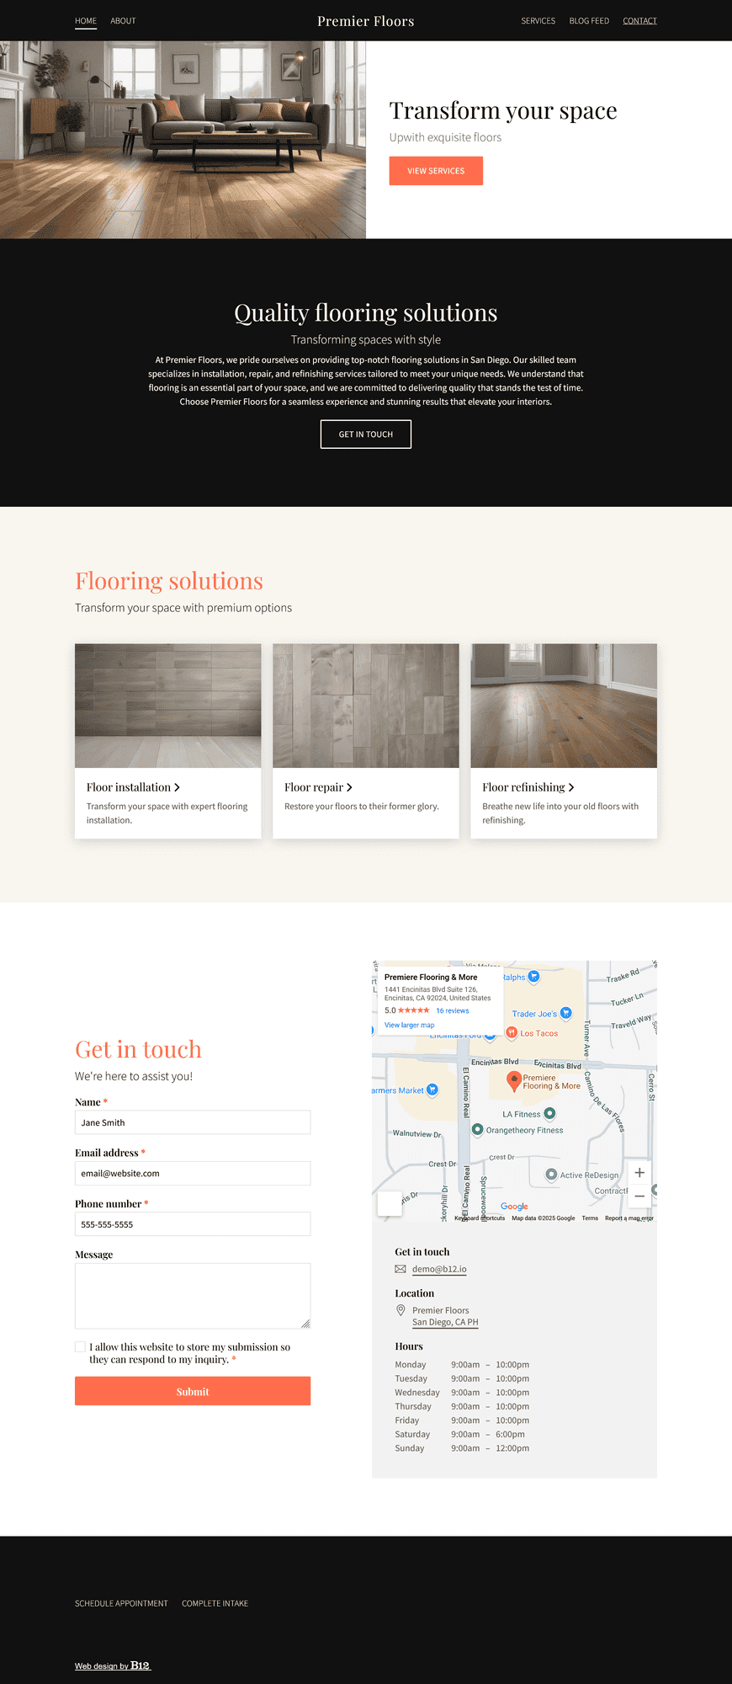This screenshot has height=1684, width=732.
Task: Submit the contact form
Action: [193, 1391]
